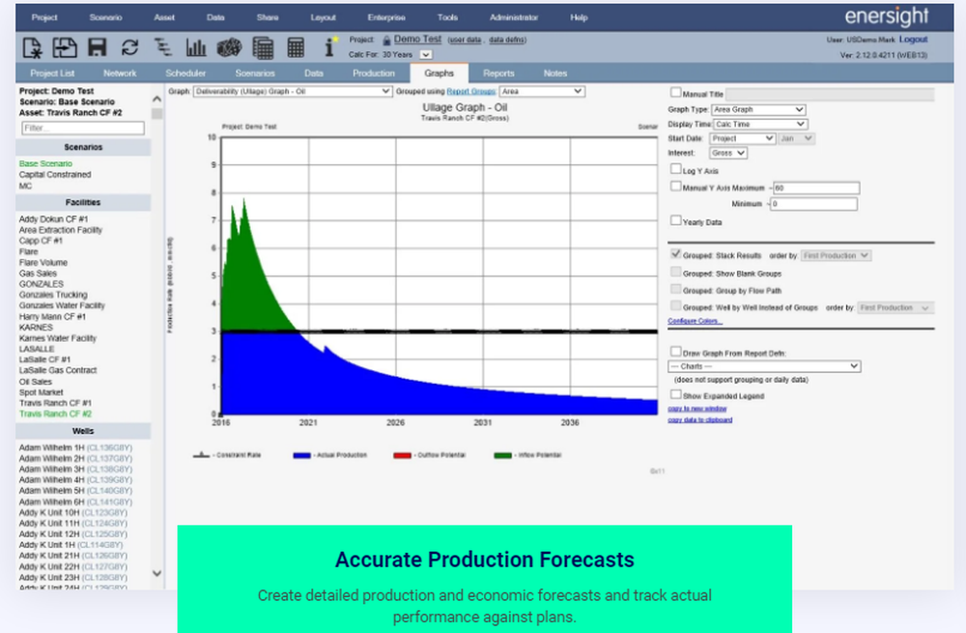Click the green Inflow Potential legend swatch
Screen dimensions: 966x633
tap(502, 455)
